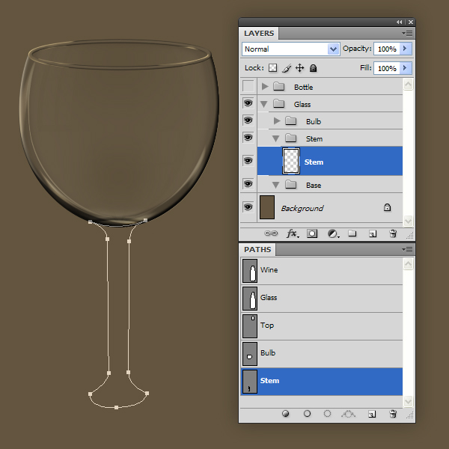Screen dimensions: 449x449
Task: Open the Fill slider arrow
Action: [406, 68]
